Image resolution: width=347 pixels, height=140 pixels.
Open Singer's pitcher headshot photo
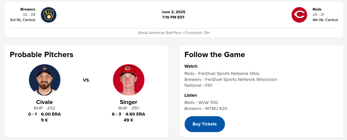(128, 80)
